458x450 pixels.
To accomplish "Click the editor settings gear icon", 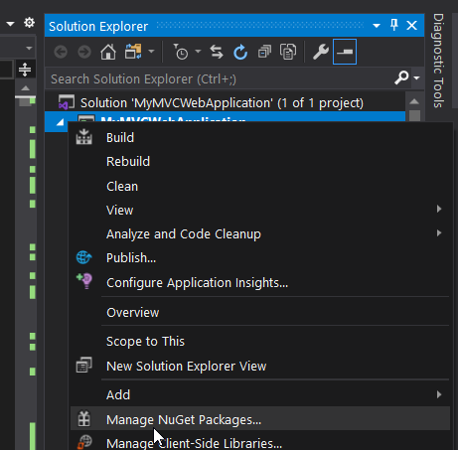I will pos(29,23).
